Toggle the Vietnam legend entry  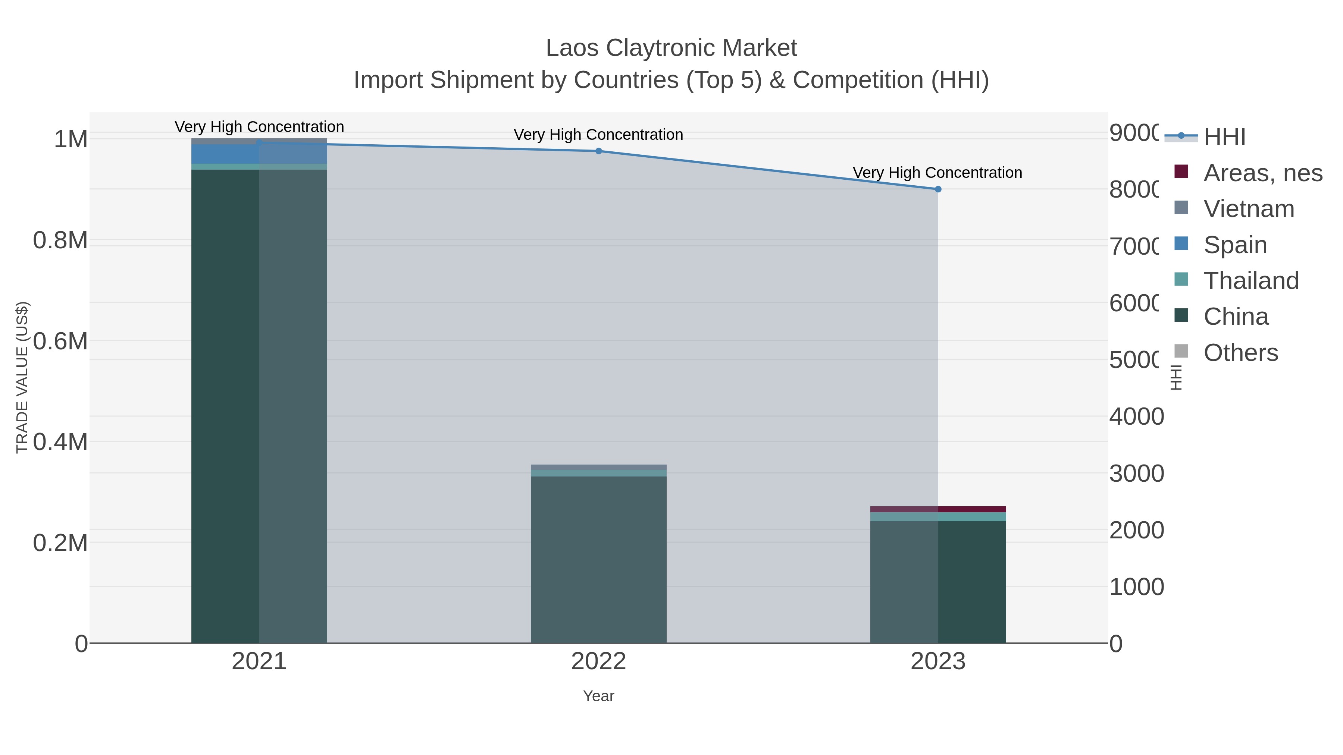(x=1234, y=208)
